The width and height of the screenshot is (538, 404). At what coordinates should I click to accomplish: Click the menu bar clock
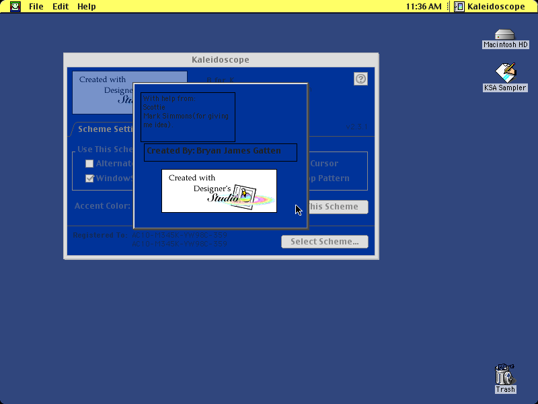tap(424, 6)
